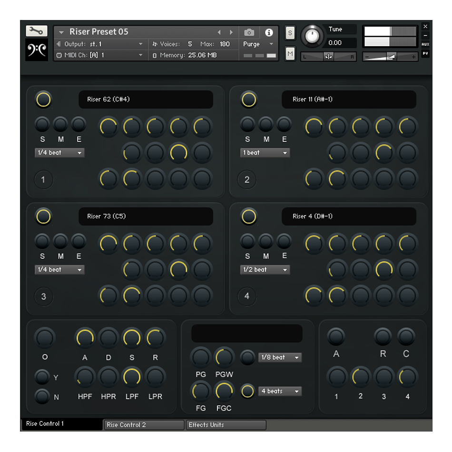Switch to Effects Units tab
452x452 pixels.
[x=226, y=425]
